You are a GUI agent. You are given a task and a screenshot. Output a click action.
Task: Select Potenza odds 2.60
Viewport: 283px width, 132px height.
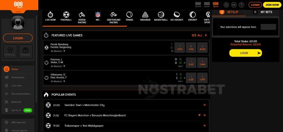191,63
